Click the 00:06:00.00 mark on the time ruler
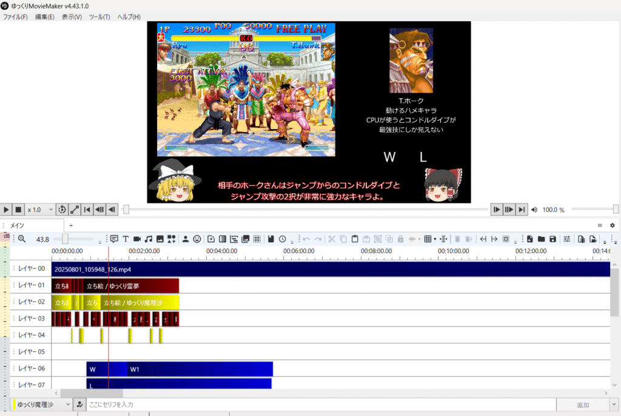This screenshot has width=621, height=416. pyautogui.click(x=298, y=251)
